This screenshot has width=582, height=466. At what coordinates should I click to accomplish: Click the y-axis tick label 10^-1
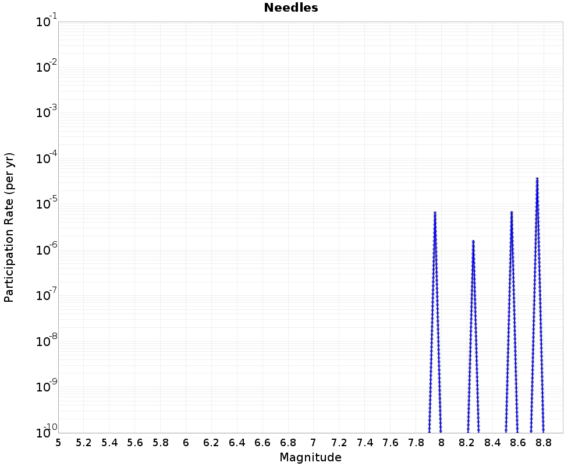[x=47, y=20]
